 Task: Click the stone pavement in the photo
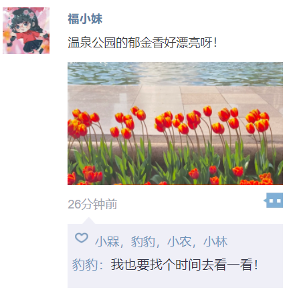[x=175, y=96]
